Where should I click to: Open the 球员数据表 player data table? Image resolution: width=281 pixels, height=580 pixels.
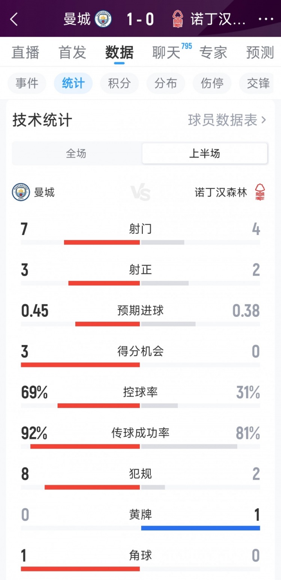[x=227, y=120]
